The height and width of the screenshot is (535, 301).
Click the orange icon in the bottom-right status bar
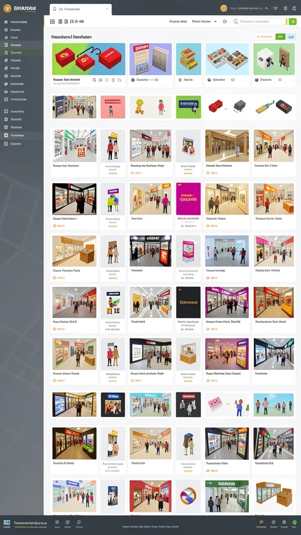pos(261,522)
